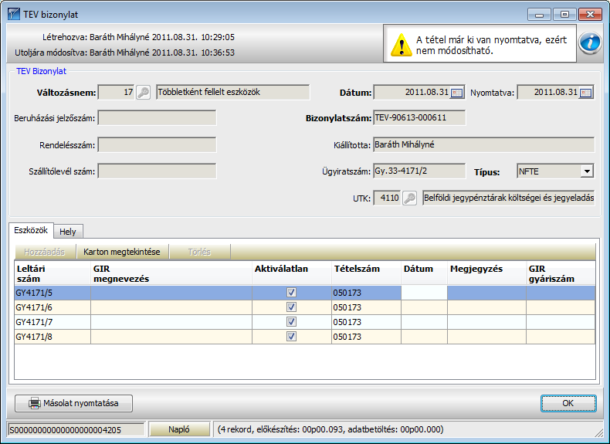
Task: Open the Dátum calendar picker icon
Action: 456,93
